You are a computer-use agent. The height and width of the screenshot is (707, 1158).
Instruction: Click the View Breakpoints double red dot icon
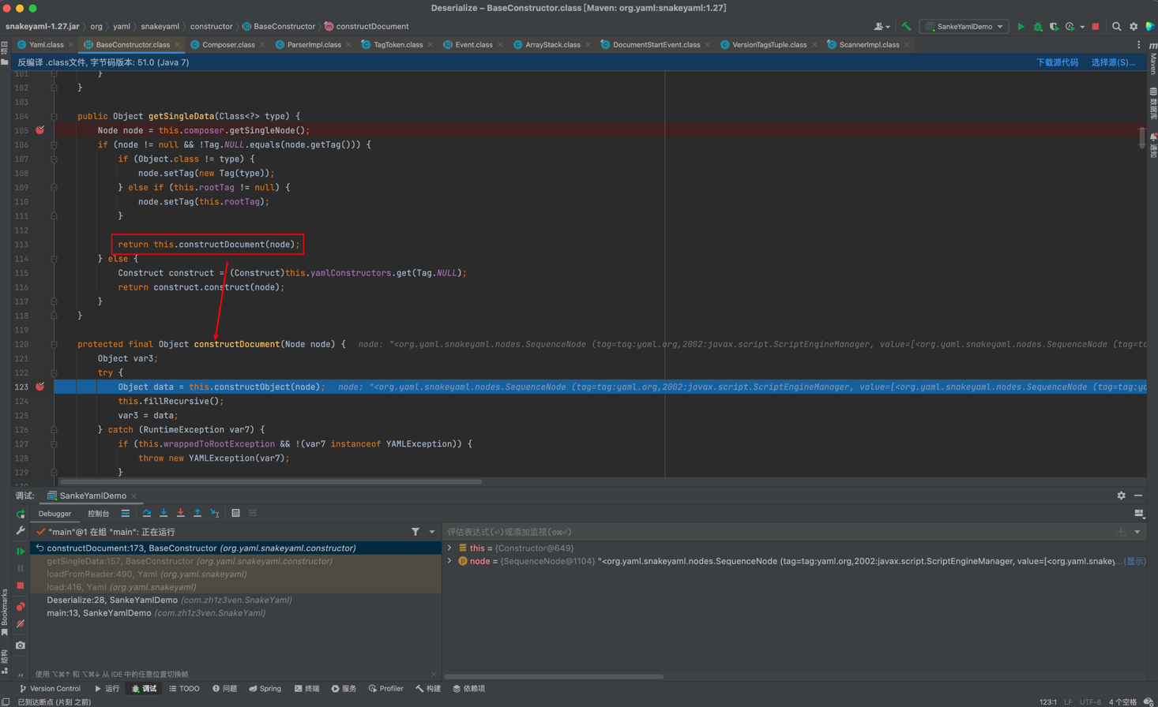click(x=21, y=607)
